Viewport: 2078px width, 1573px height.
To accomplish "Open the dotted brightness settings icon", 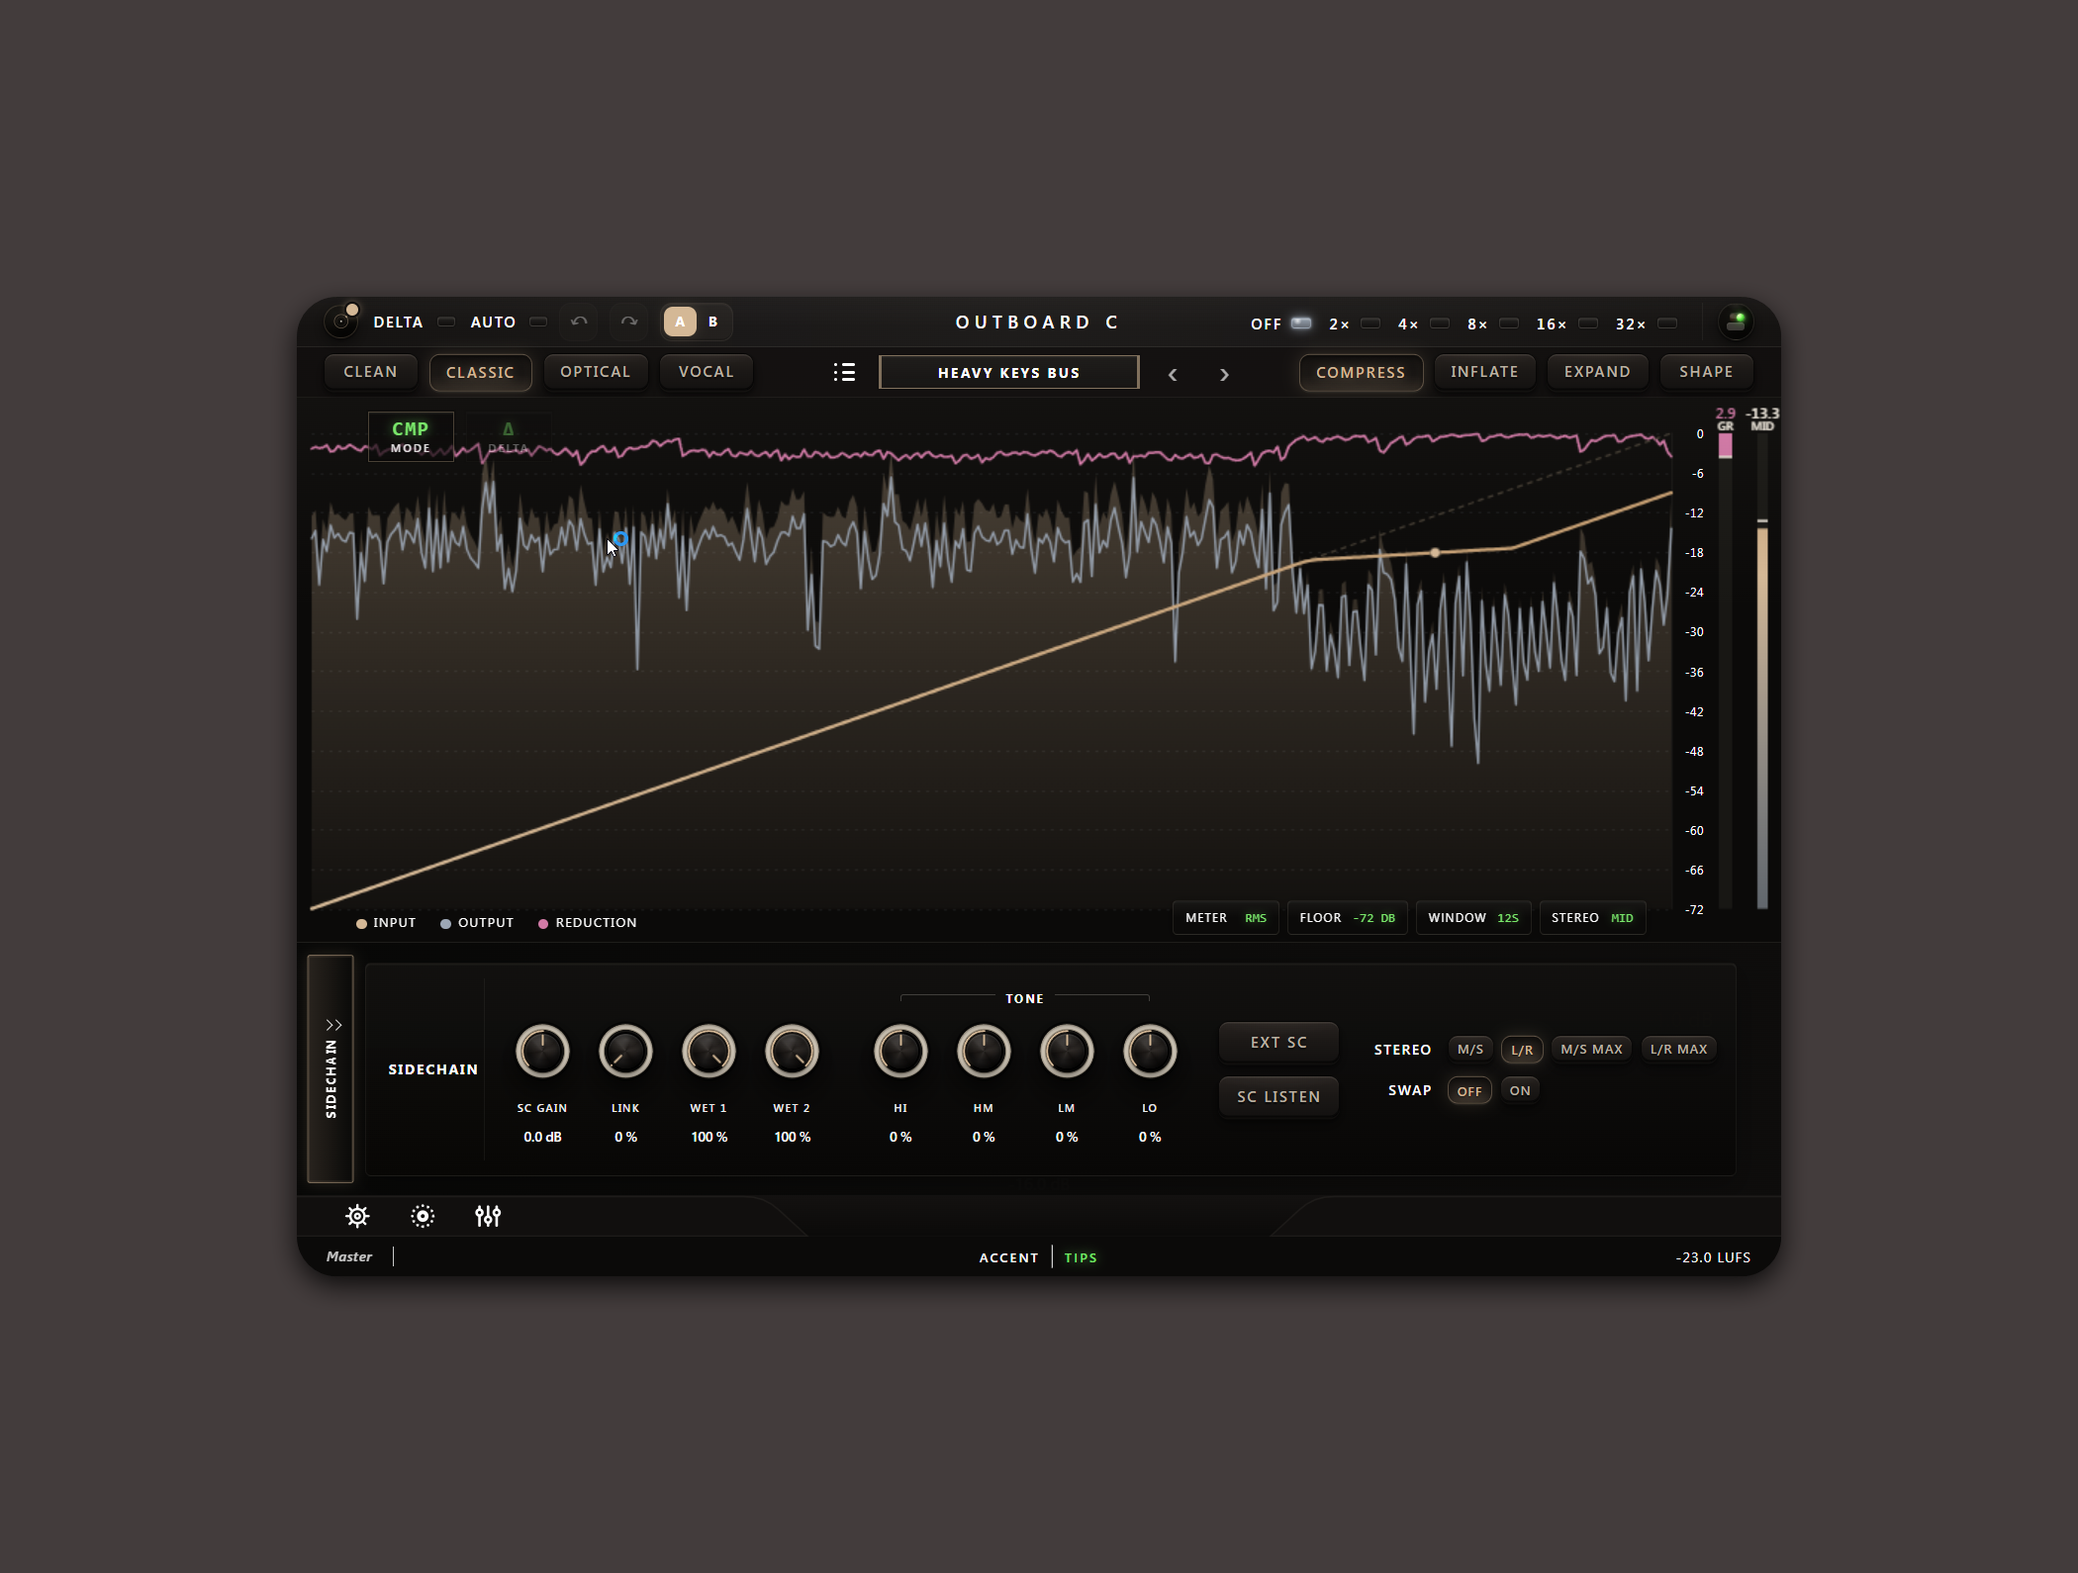I will click(423, 1216).
